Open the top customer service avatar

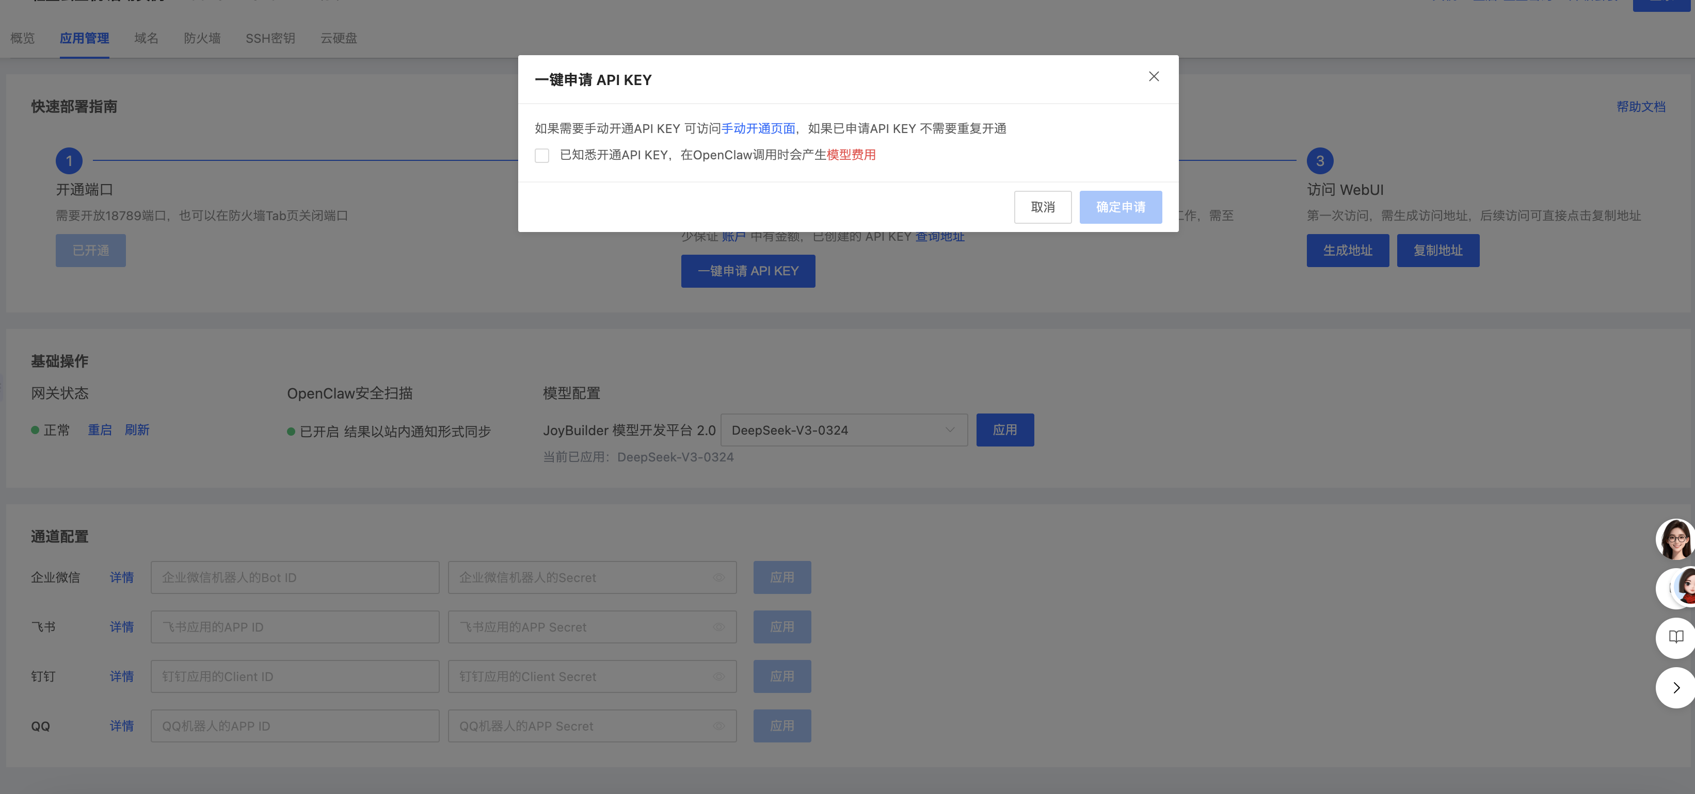click(1674, 539)
